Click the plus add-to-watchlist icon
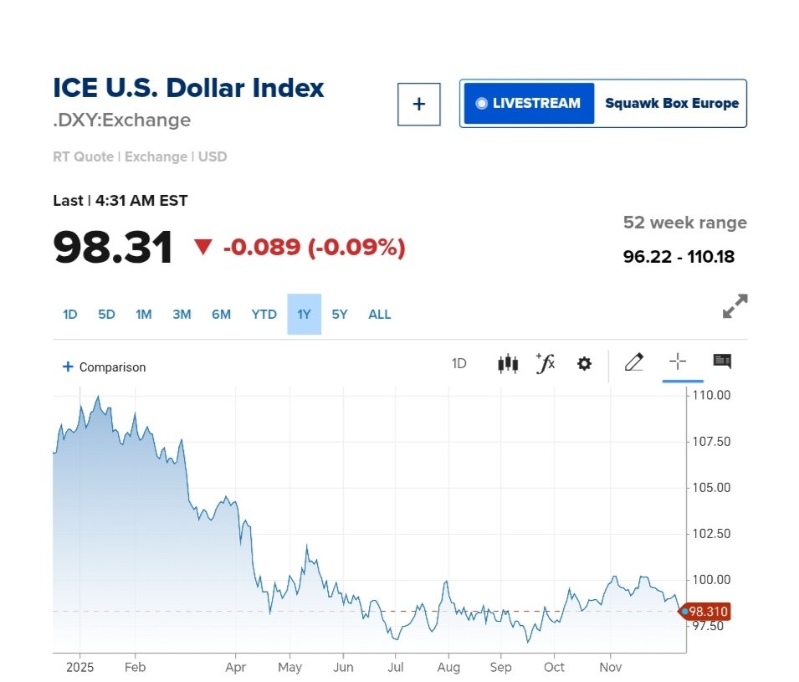 click(418, 104)
